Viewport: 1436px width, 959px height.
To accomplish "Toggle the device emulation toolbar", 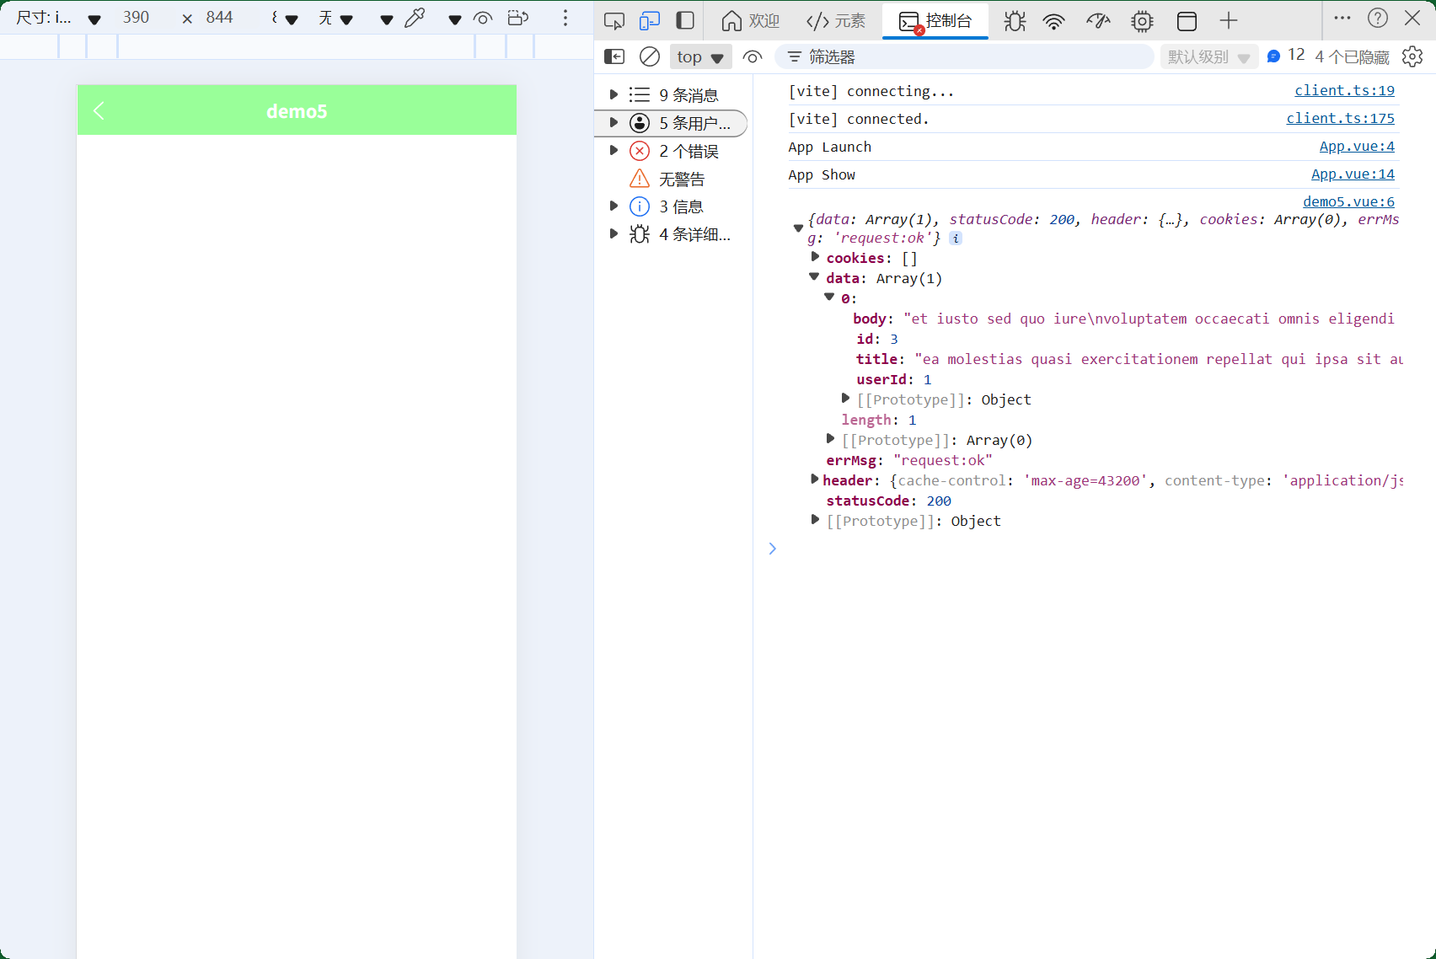I will (x=650, y=20).
